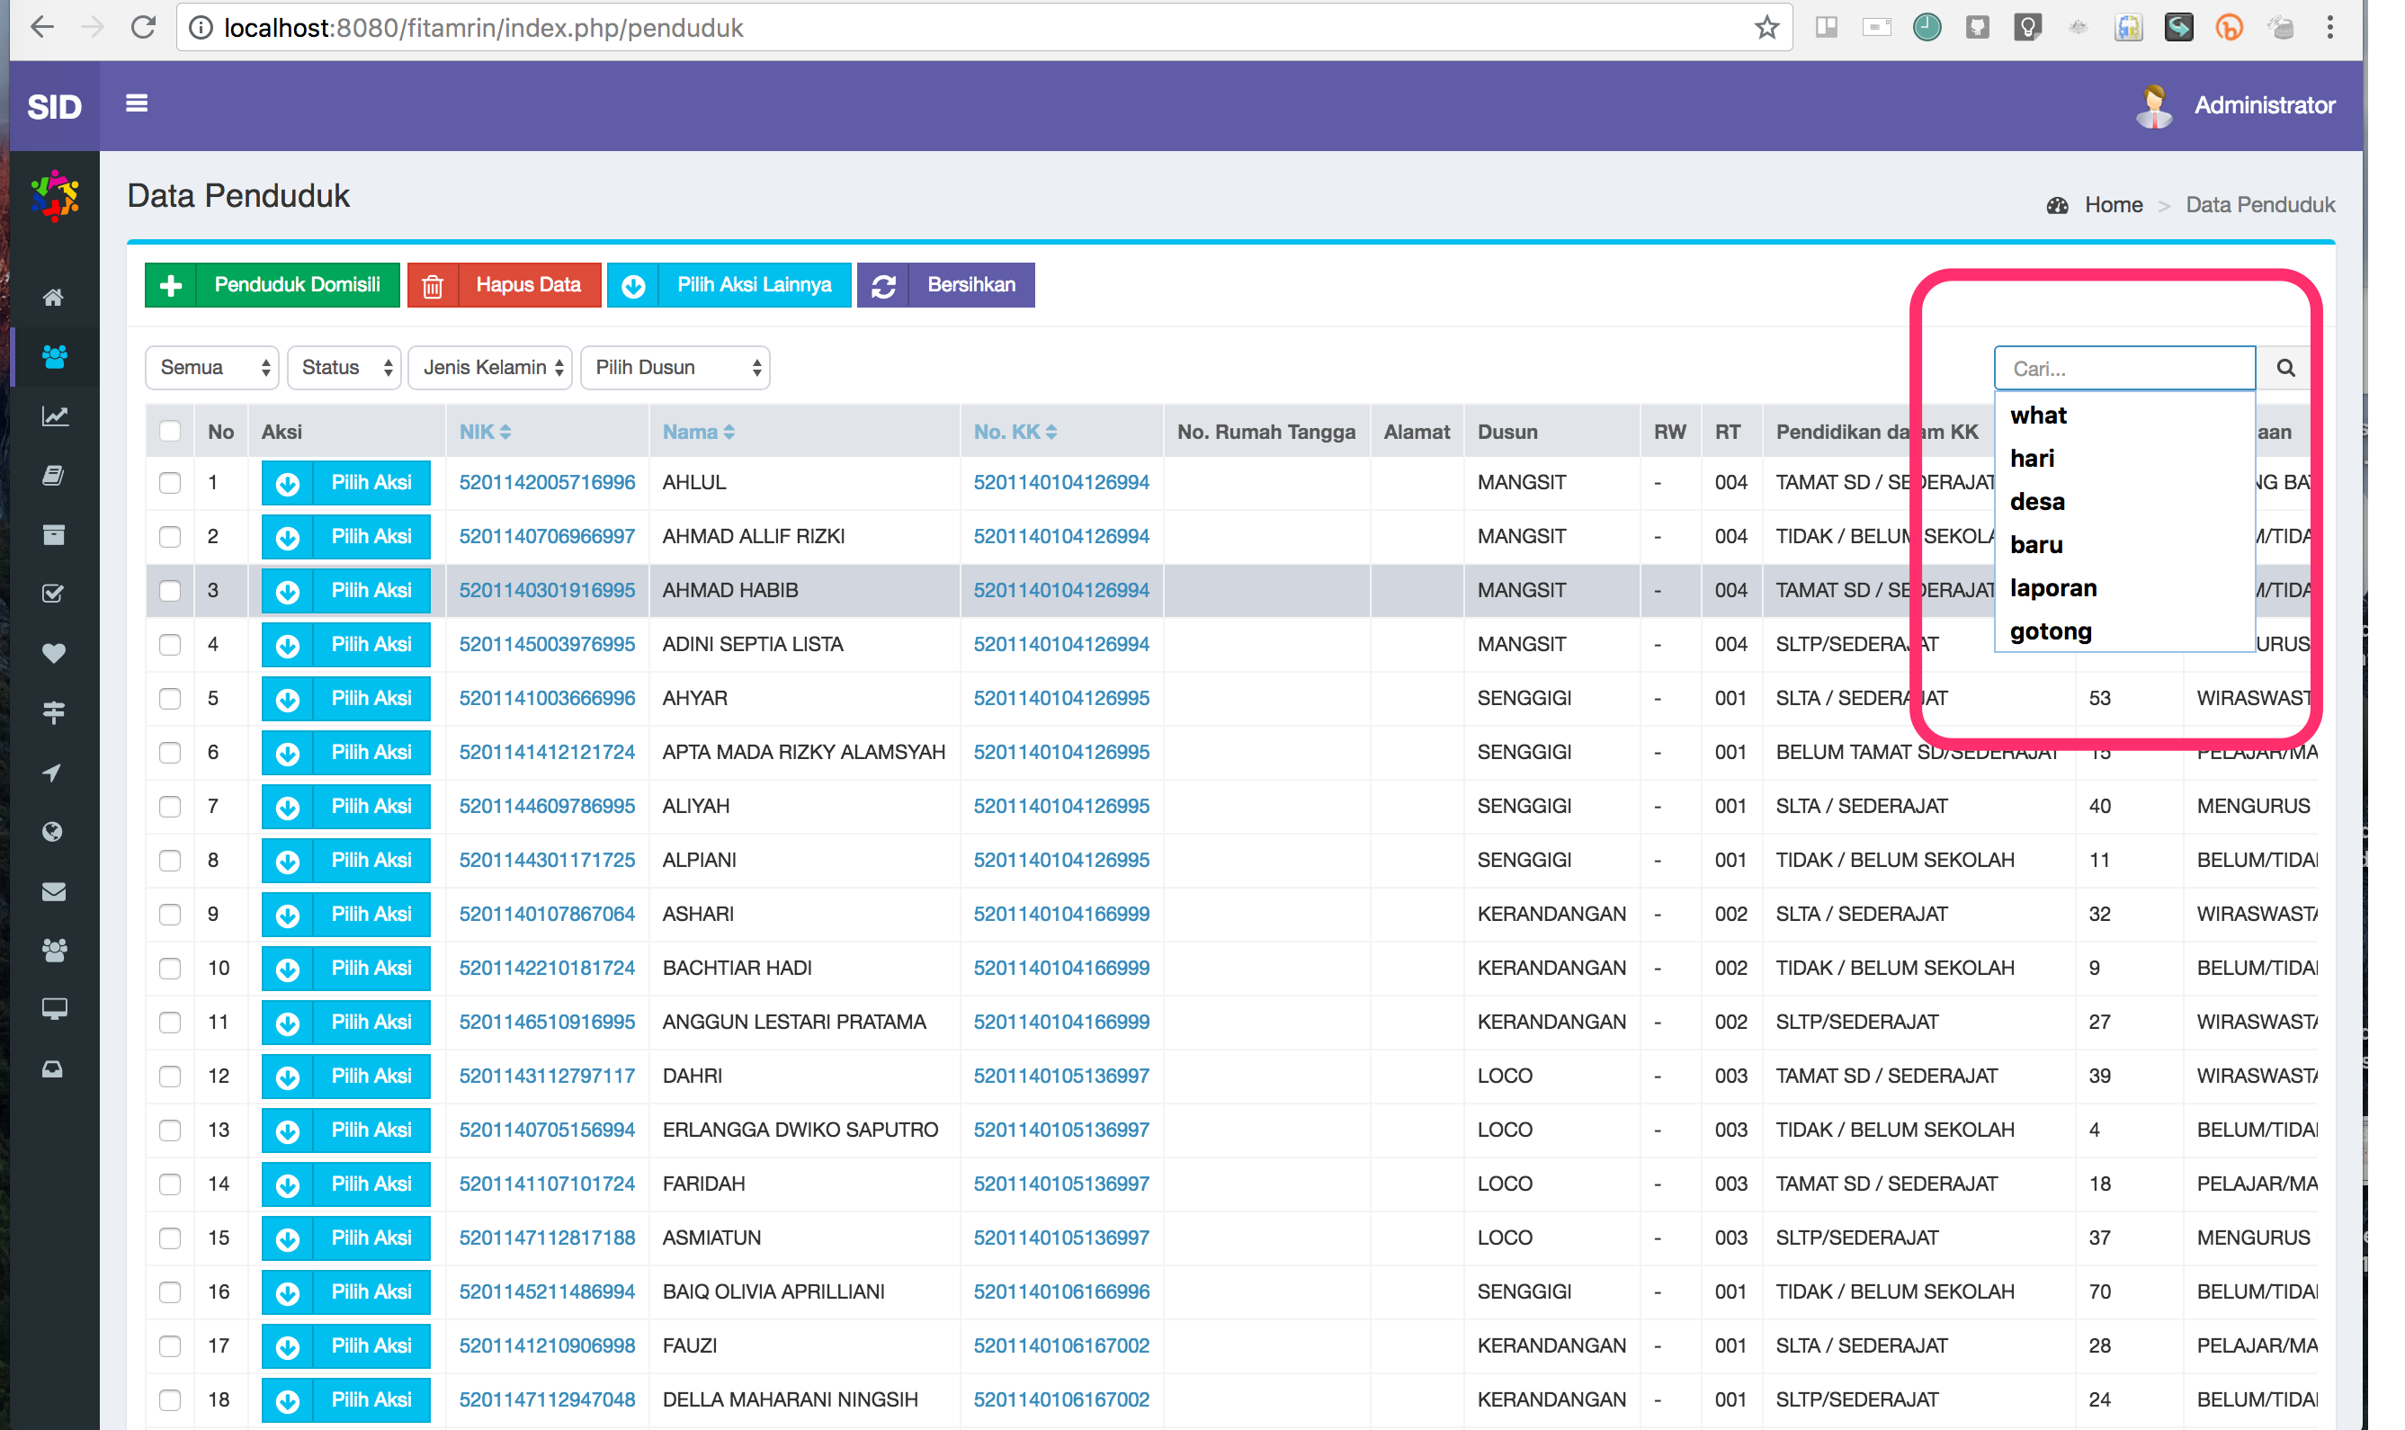Expand the Jenis Kelamin dropdown

tap(490, 368)
